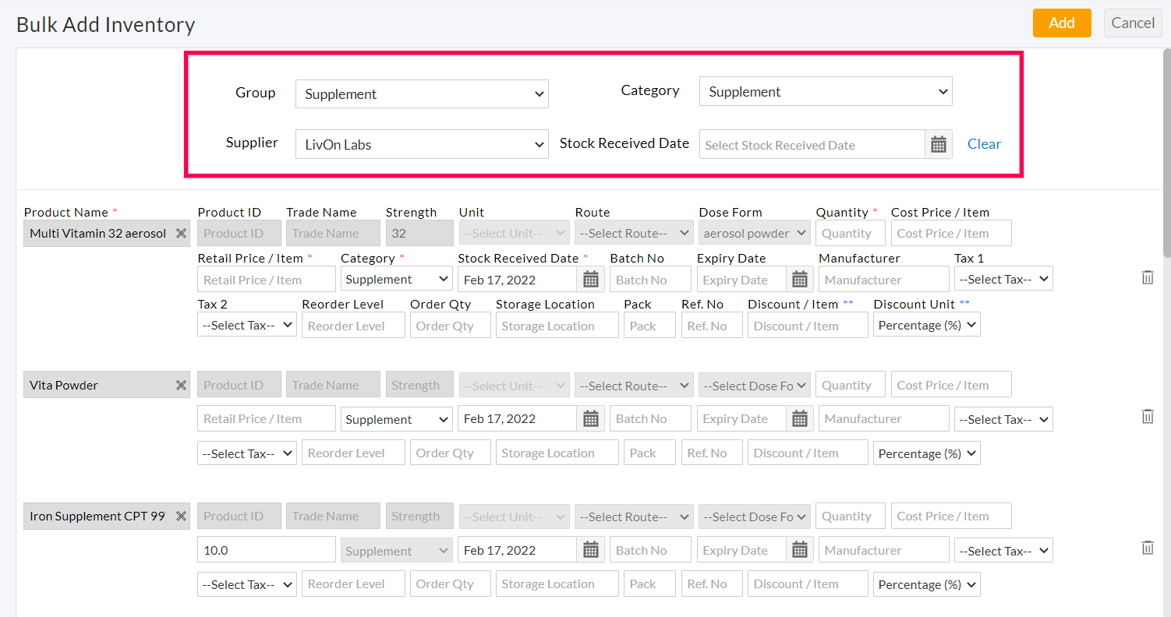Delete the Iron Supplement row via trash icon
Image resolution: width=1171 pixels, height=617 pixels.
(x=1148, y=548)
